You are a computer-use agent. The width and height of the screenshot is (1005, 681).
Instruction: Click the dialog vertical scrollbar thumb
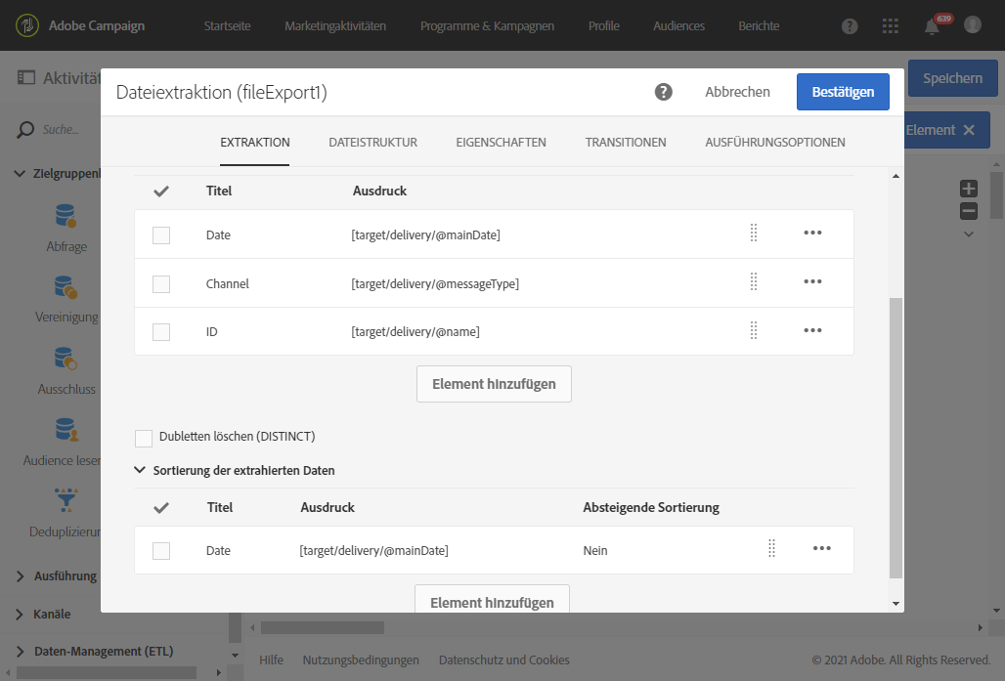click(x=896, y=440)
